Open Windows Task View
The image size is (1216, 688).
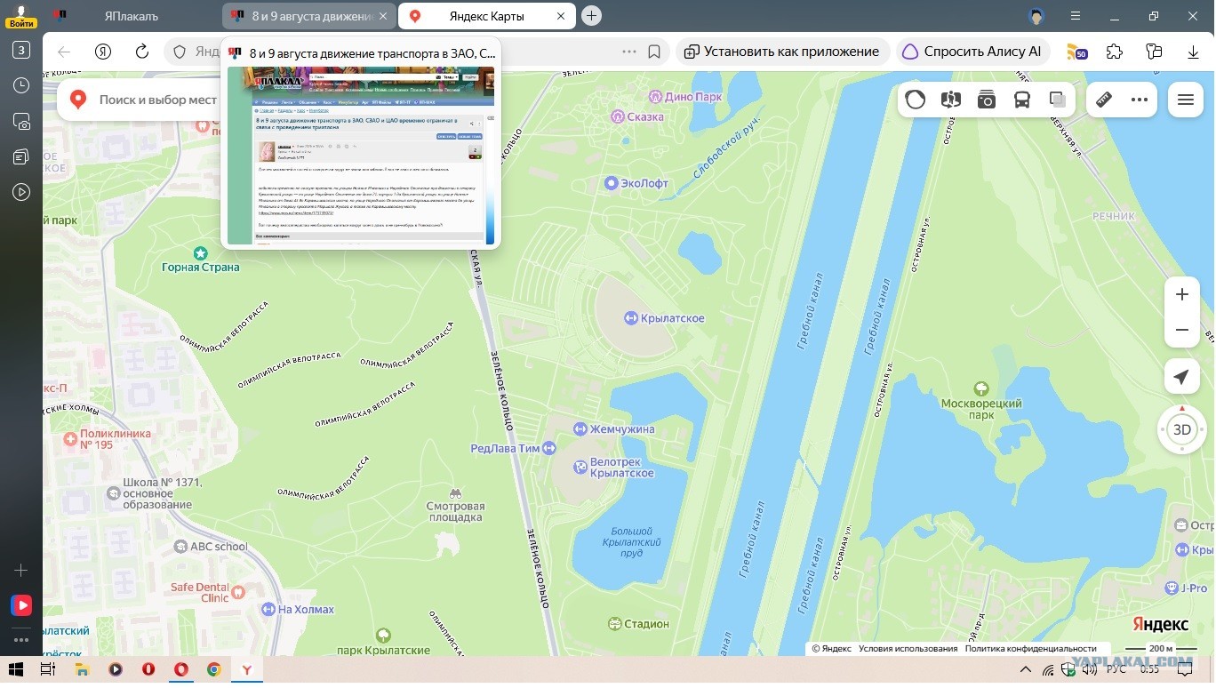point(48,669)
